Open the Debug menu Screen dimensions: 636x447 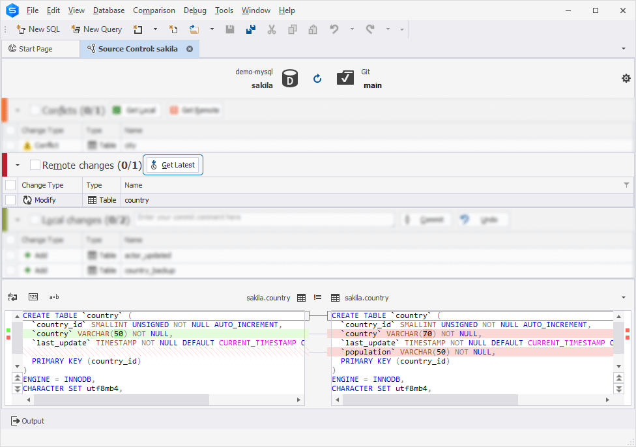pyautogui.click(x=195, y=10)
